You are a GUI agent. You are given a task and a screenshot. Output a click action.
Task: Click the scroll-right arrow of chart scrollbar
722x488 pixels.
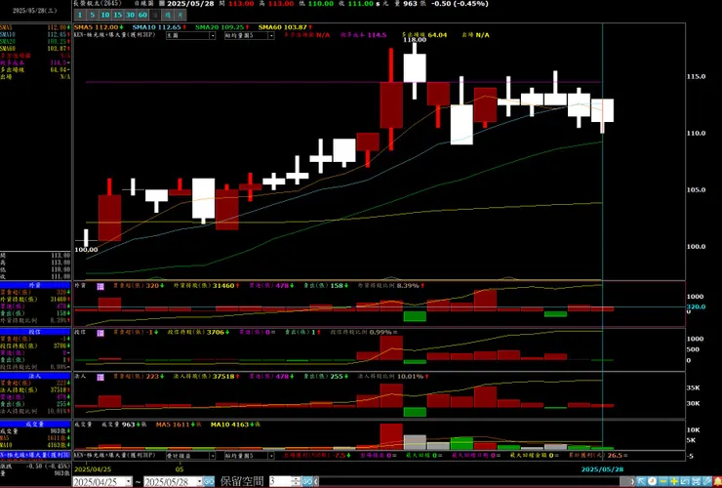pos(632,481)
